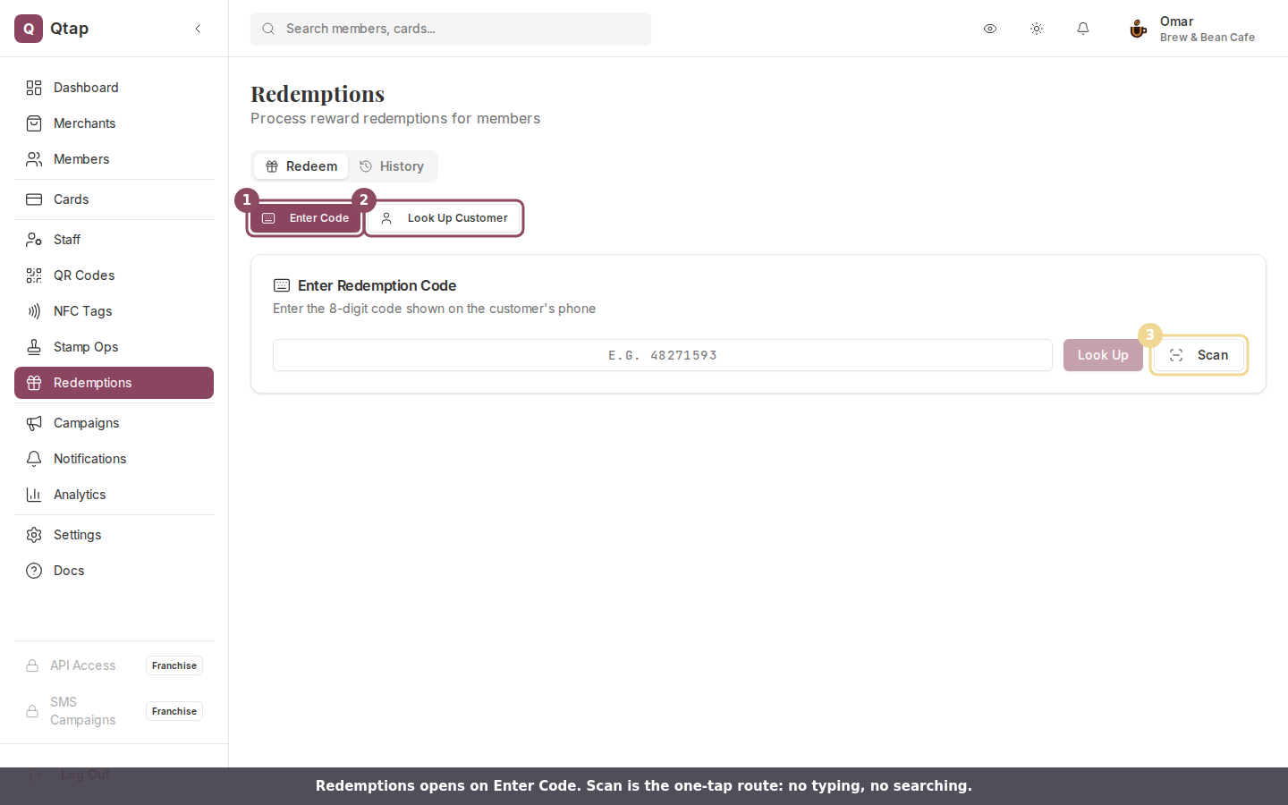Viewport: 1288px width, 805px height.
Task: Open notifications bell in the top bar
Action: (1083, 29)
